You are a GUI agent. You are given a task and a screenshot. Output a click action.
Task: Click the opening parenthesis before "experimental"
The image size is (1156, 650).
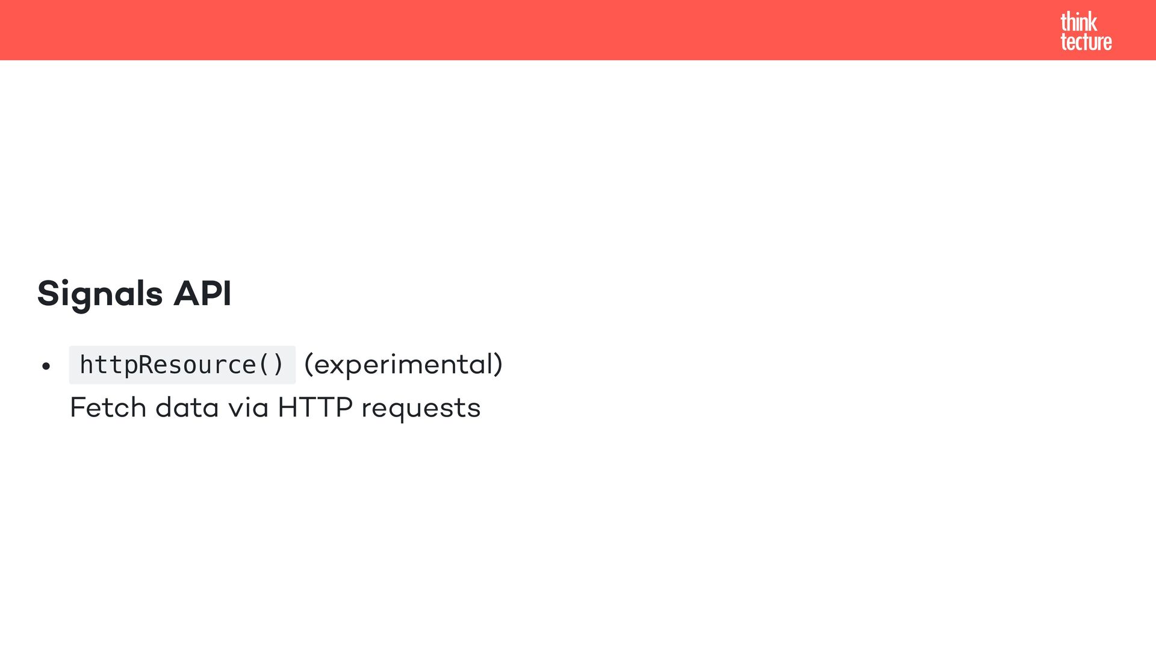(x=308, y=365)
